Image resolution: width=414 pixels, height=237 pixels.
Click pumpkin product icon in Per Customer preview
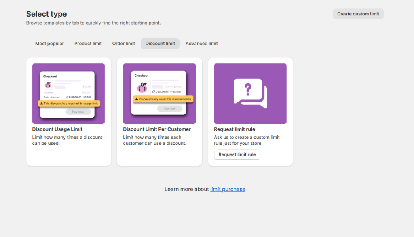click(142, 87)
